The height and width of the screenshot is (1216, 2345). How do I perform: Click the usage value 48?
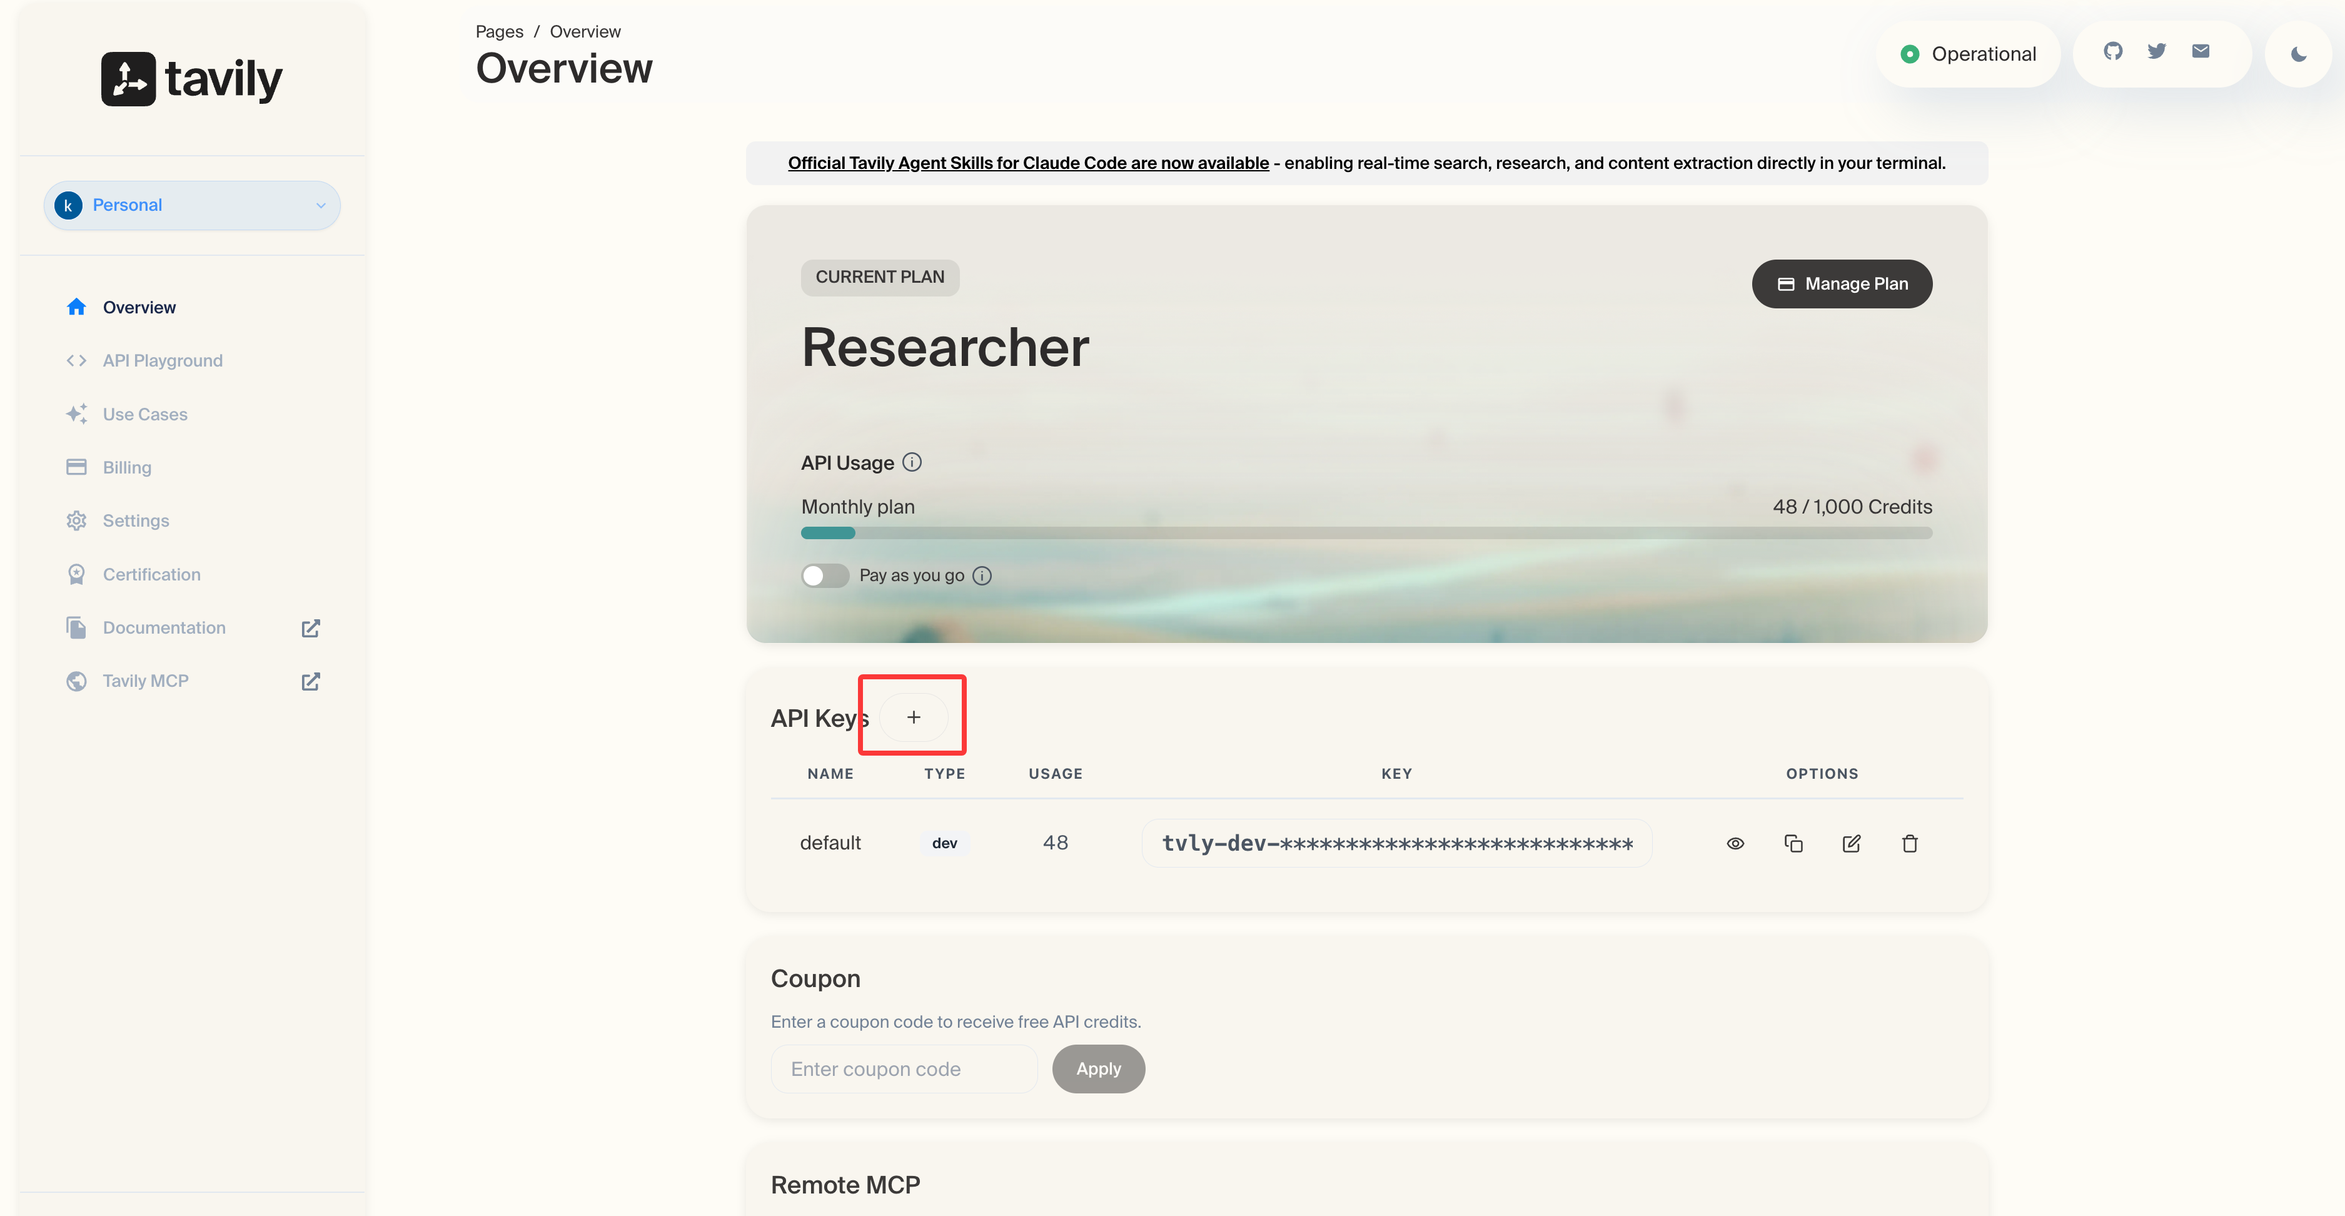tap(1055, 843)
